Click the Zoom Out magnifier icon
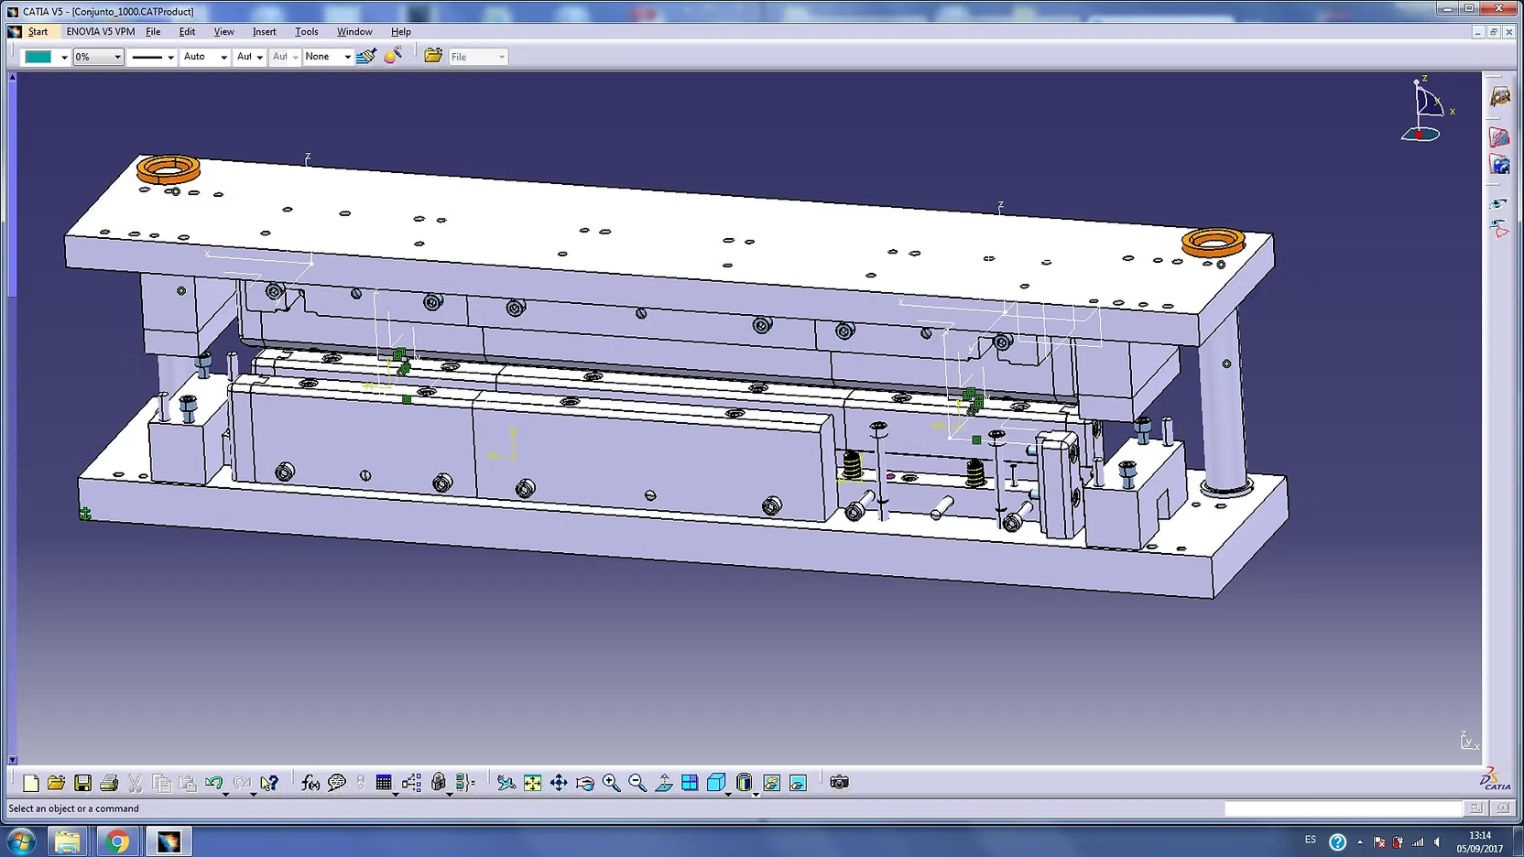Viewport: 1524px width, 857px height. pyautogui.click(x=637, y=783)
